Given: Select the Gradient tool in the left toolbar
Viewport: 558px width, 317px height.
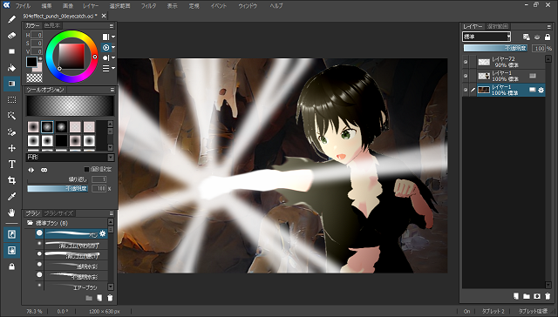Looking at the screenshot, I should [x=11, y=84].
